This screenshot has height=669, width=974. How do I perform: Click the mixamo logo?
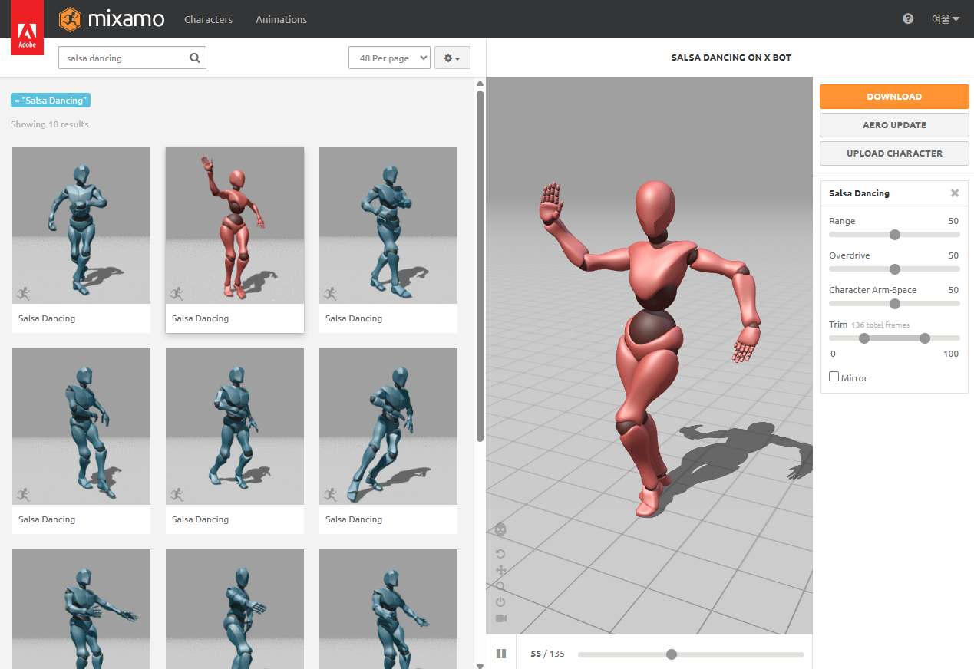point(112,19)
